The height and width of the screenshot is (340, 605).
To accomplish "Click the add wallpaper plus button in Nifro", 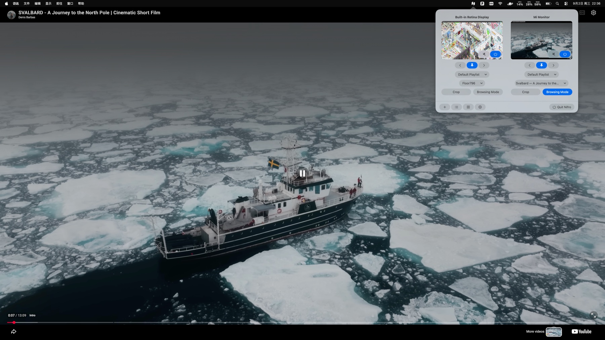I will pos(445,107).
